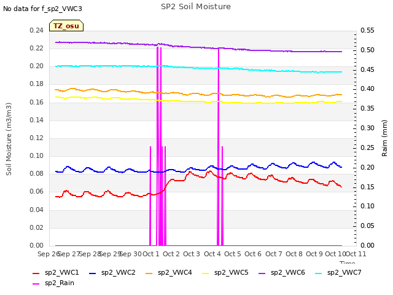Screen dimensions: 393x295
Task: Click the Oct 9 x-axis tick label
Action: [314, 254]
